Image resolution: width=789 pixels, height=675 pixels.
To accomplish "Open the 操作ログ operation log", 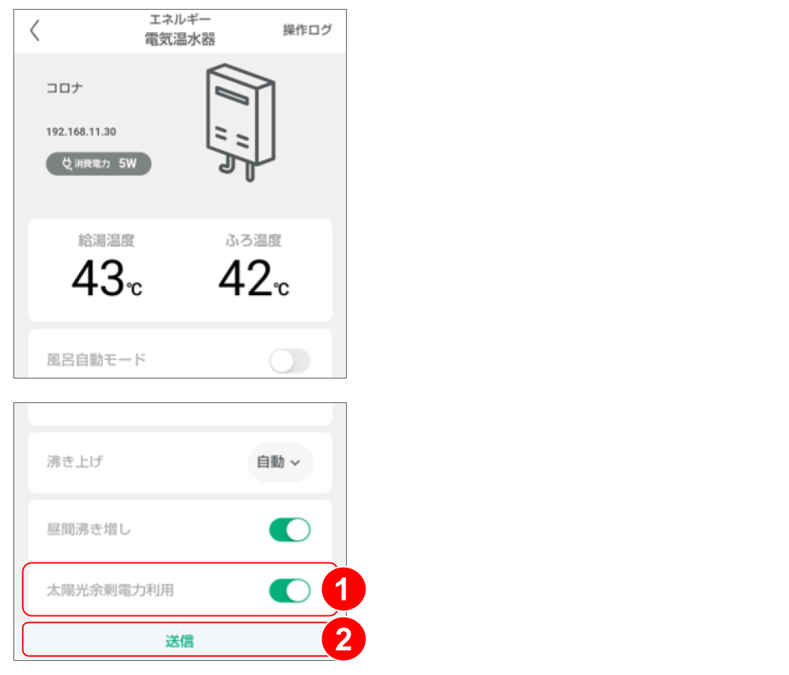I will point(307,31).
